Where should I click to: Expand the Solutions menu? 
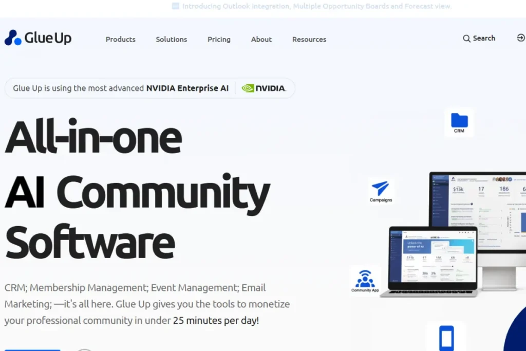171,39
